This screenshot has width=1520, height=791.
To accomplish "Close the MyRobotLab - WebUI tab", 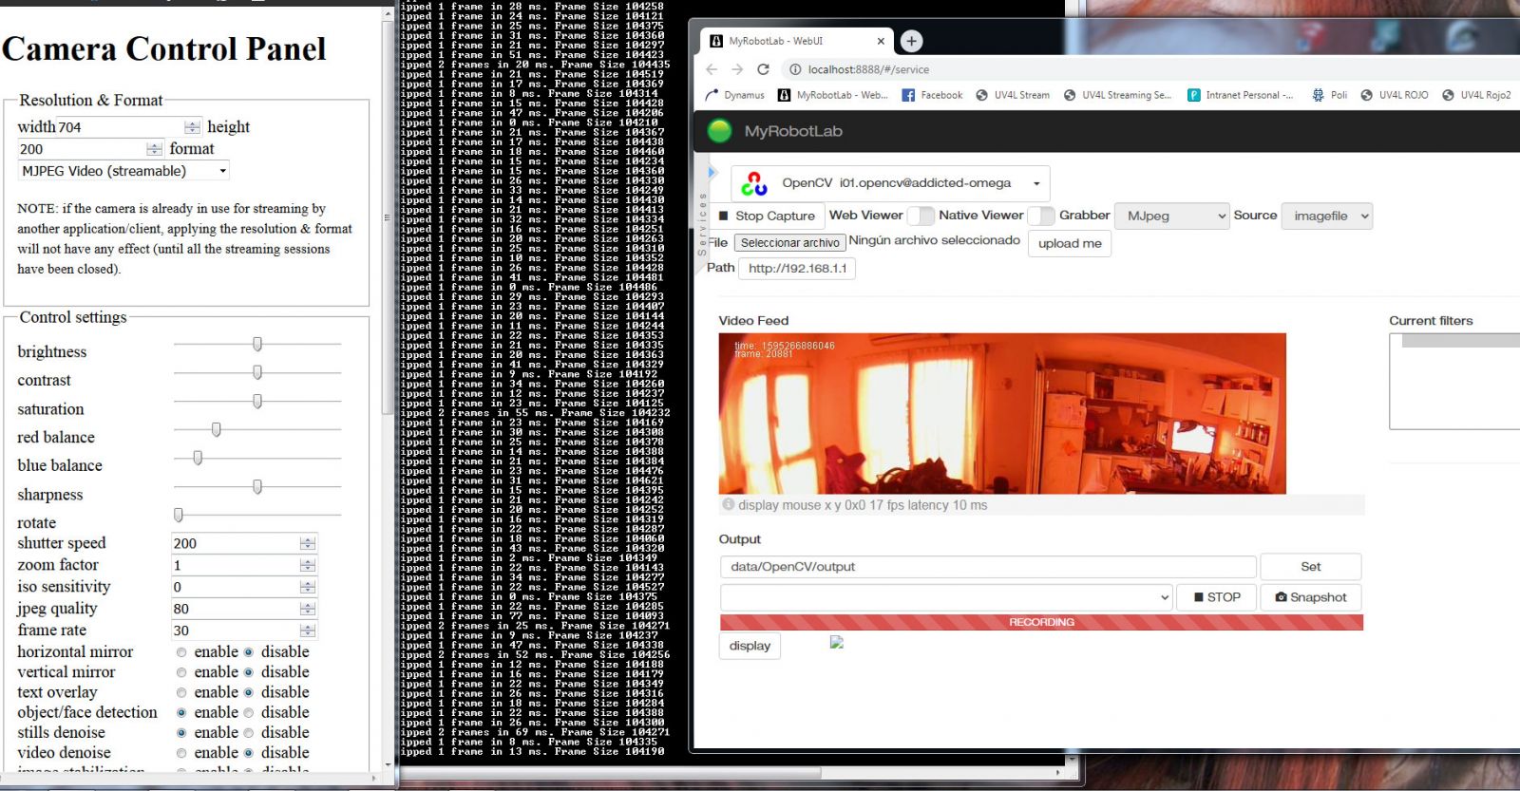I will (881, 41).
